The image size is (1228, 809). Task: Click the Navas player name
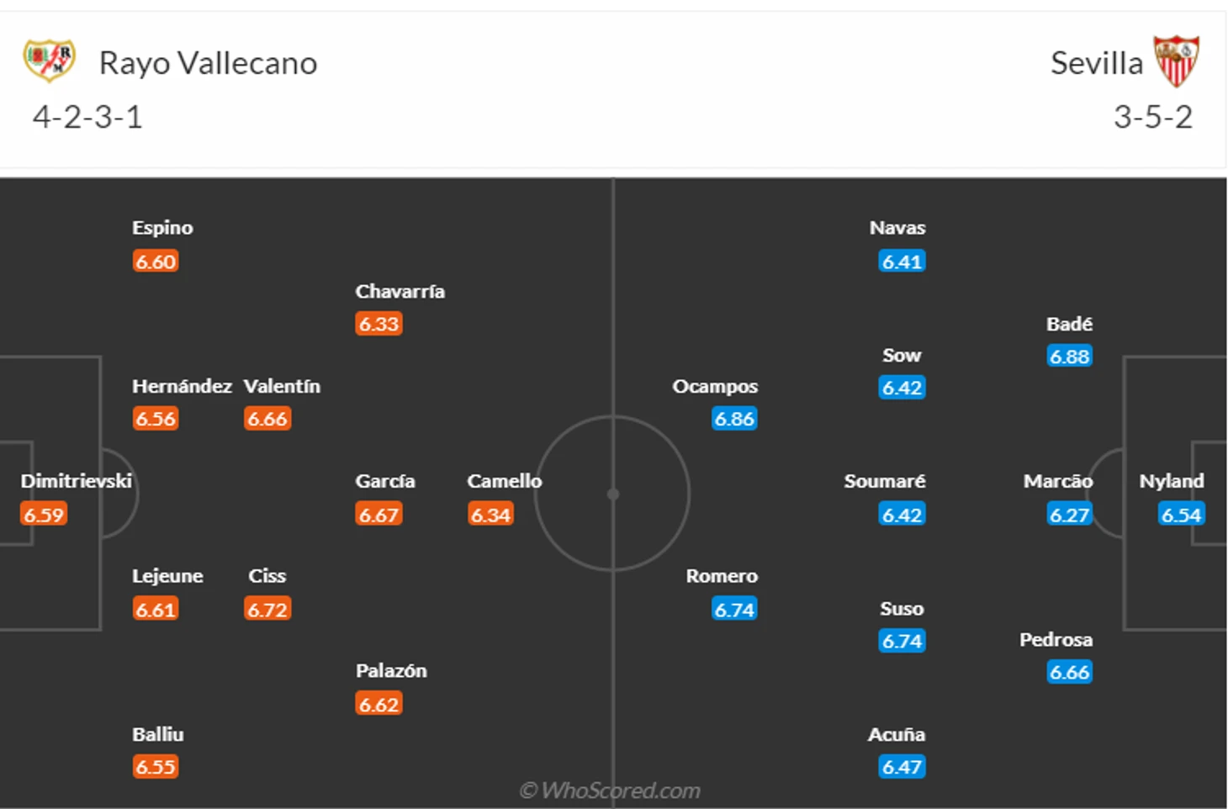click(x=897, y=228)
